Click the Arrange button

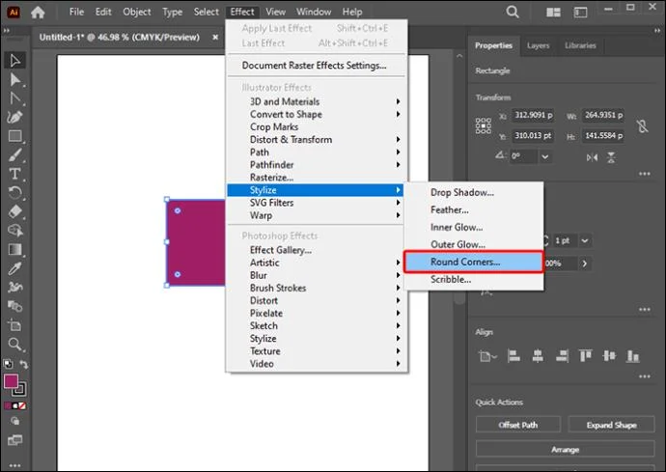pyautogui.click(x=565, y=450)
